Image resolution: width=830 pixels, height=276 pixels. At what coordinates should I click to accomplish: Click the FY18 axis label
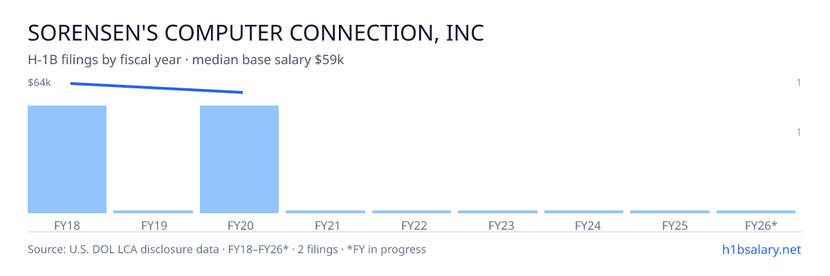pos(67,226)
